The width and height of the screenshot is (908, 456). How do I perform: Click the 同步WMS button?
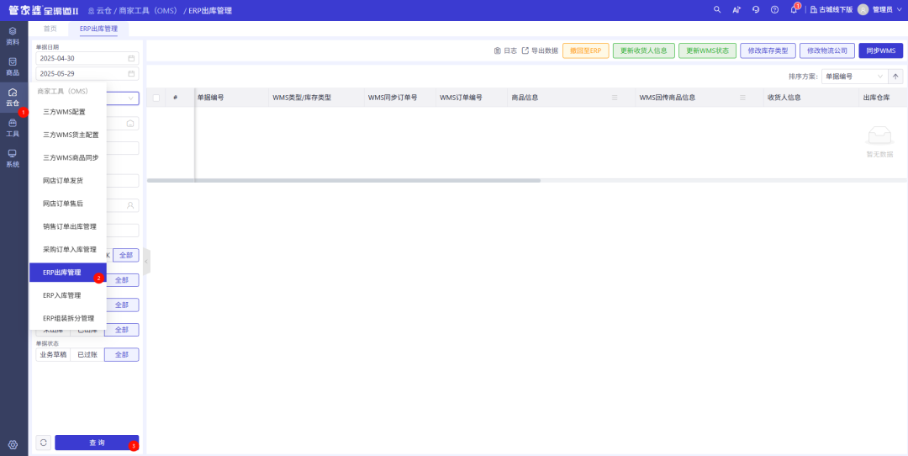click(x=880, y=50)
